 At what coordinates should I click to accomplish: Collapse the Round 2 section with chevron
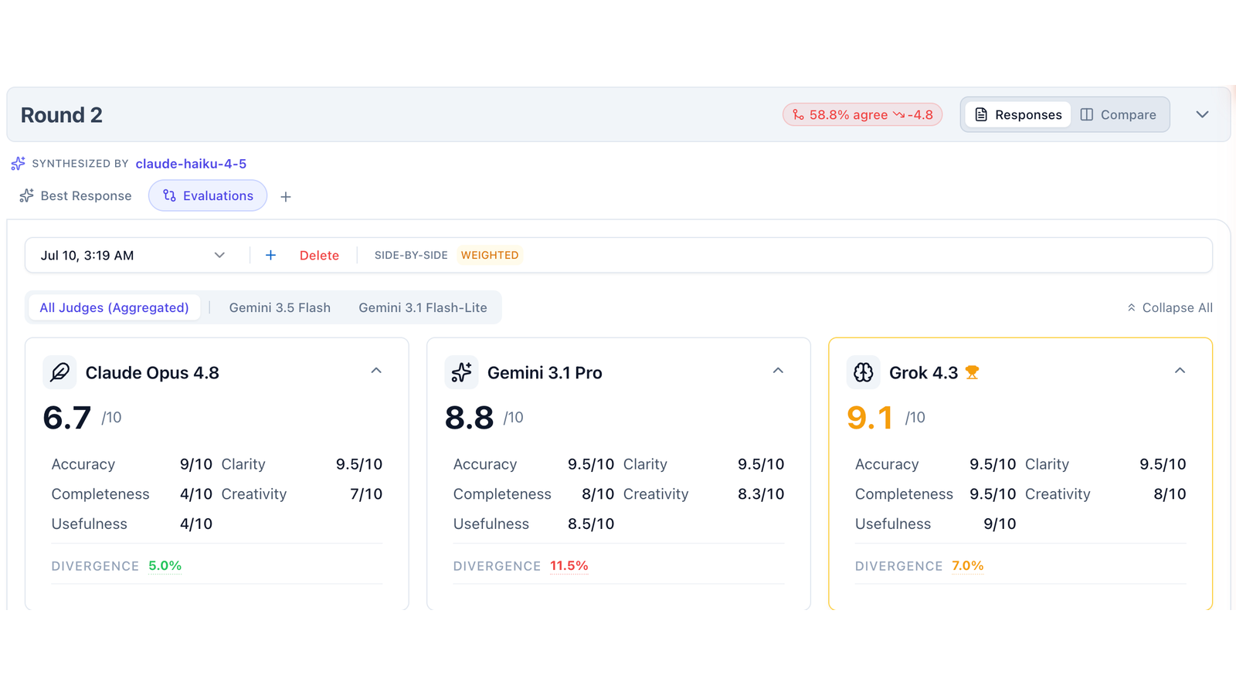tap(1202, 114)
